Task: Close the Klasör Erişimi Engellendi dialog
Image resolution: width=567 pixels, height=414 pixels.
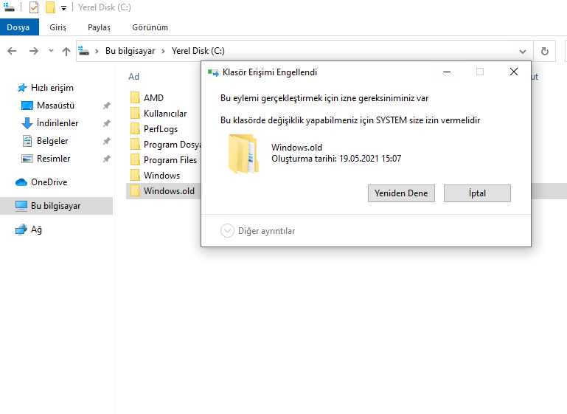Action: click(514, 72)
